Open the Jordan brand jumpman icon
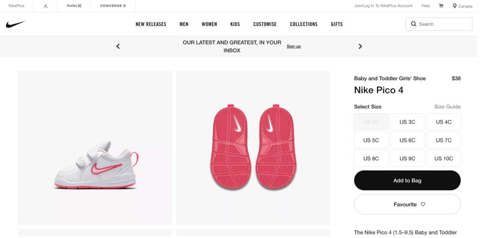Viewport: 486px width, 238px height. click(x=46, y=6)
